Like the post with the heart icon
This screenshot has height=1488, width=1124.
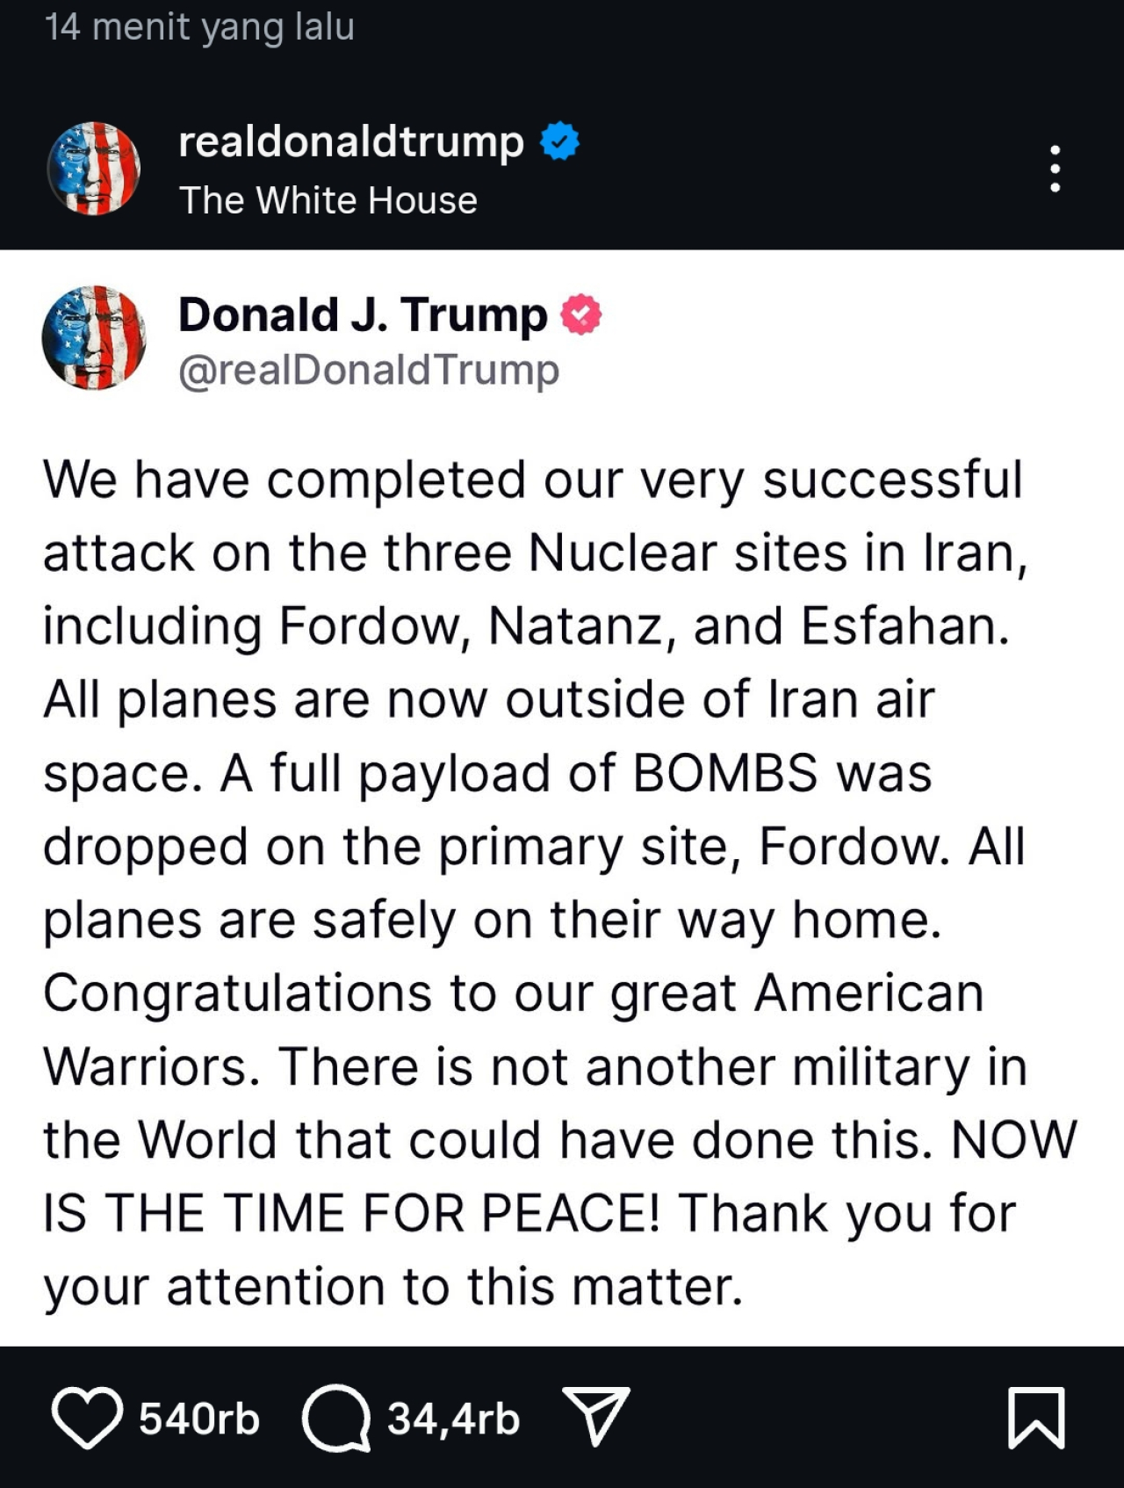[86, 1418]
